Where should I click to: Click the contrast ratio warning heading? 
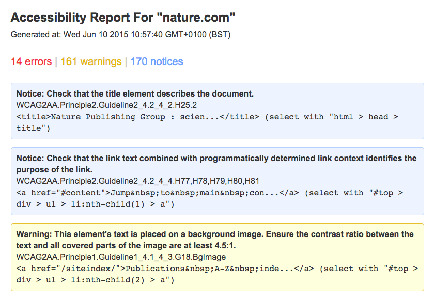(215, 240)
